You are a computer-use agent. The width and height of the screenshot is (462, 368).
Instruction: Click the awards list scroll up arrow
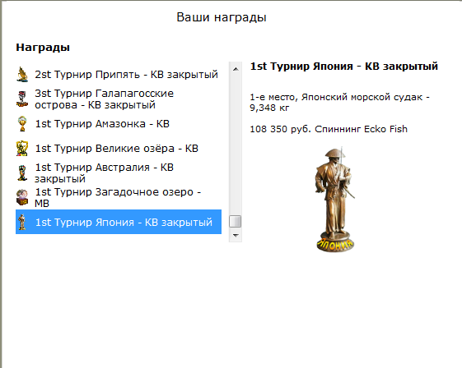(x=236, y=69)
